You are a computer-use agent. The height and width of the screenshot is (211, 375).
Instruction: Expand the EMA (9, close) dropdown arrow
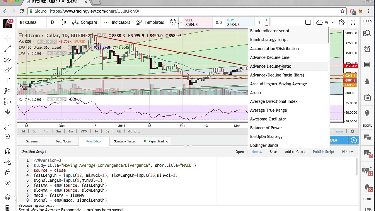click(x=43, y=53)
